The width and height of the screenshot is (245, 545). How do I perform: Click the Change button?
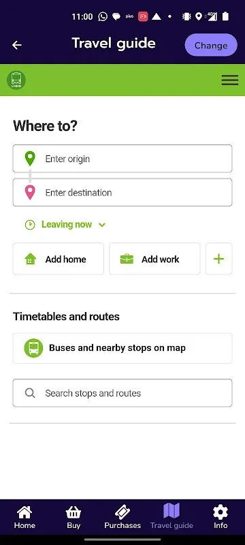211,45
